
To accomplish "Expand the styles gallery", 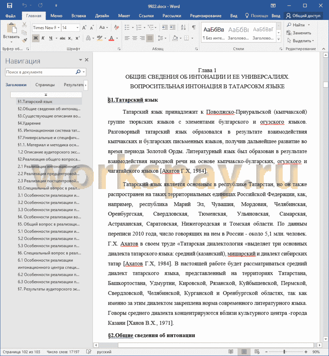I will pos(278,39).
